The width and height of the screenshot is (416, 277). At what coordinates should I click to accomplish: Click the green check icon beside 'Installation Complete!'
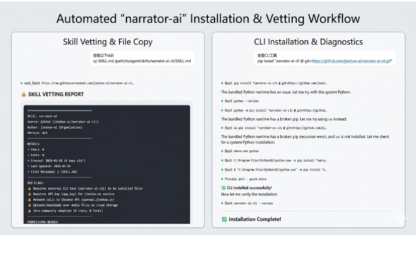click(224, 219)
